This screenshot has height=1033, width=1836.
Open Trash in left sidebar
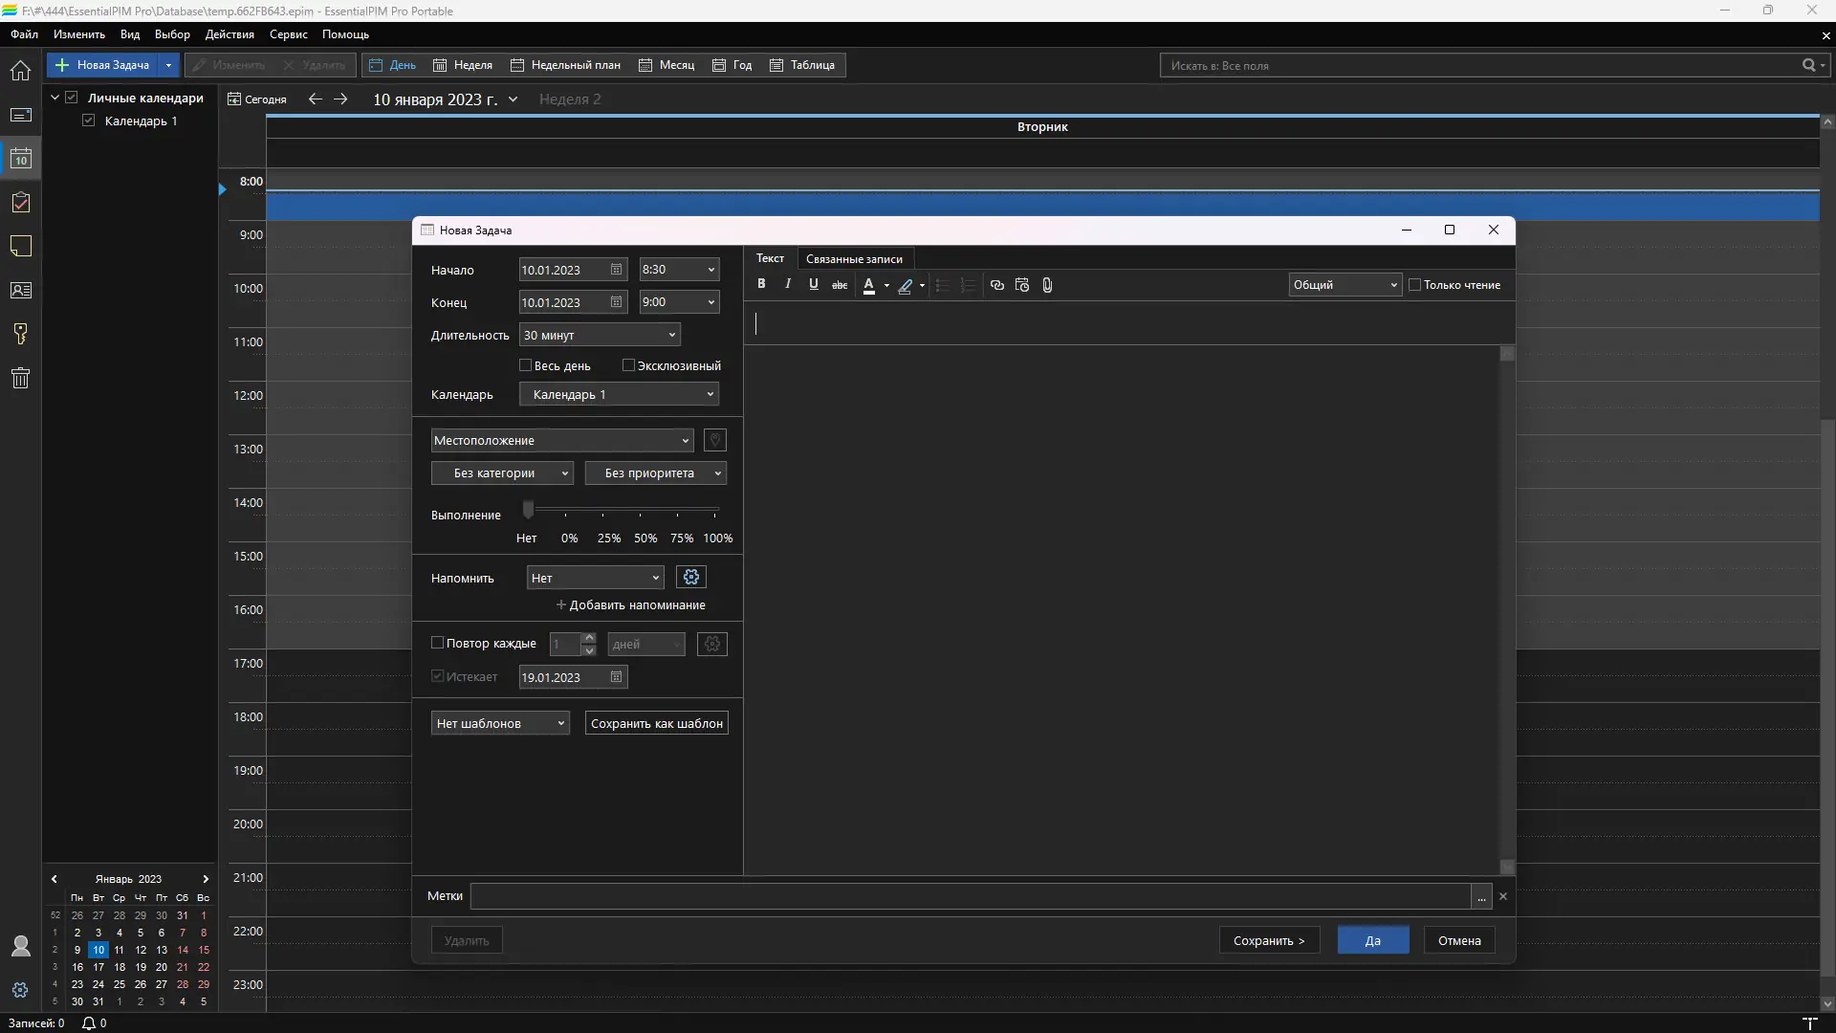[x=20, y=378]
